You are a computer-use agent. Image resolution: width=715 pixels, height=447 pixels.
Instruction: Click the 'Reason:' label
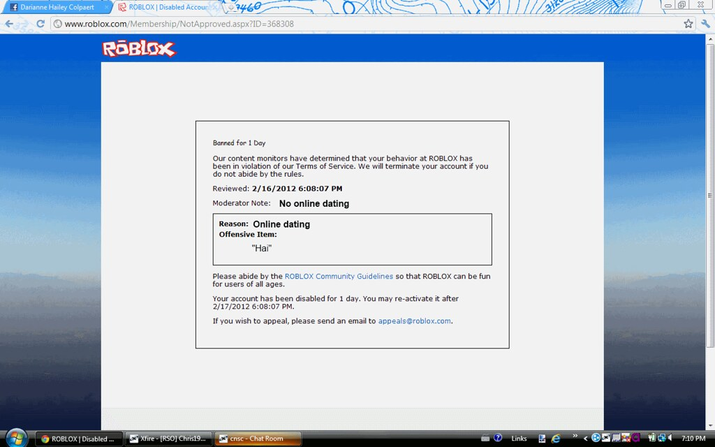233,224
